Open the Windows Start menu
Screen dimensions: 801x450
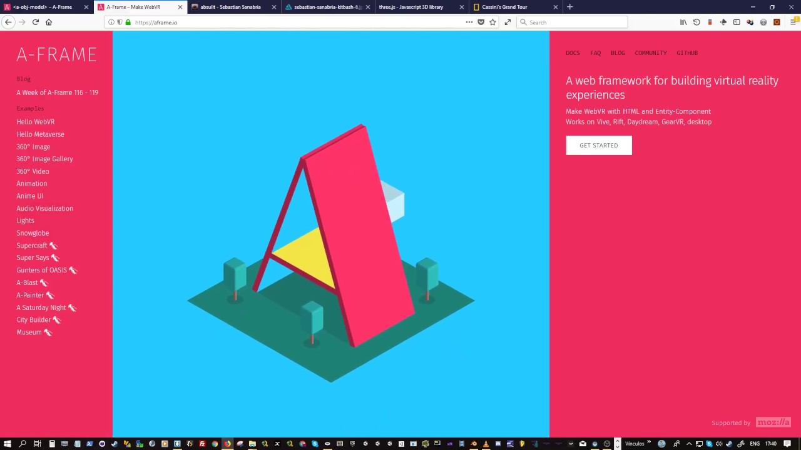click(7, 444)
